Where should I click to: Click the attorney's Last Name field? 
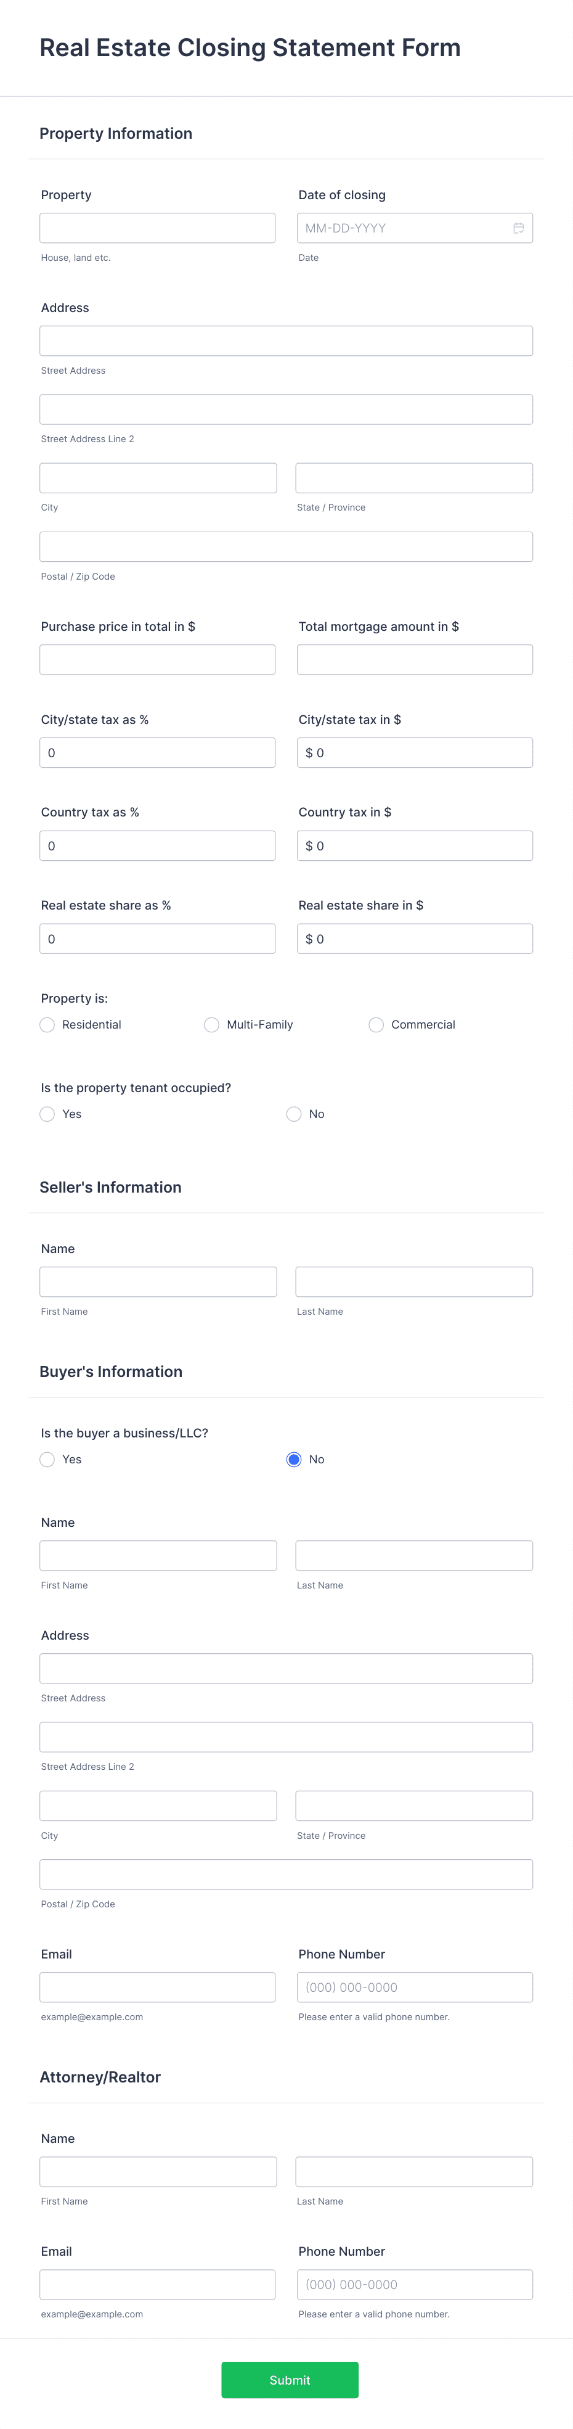point(415,2171)
